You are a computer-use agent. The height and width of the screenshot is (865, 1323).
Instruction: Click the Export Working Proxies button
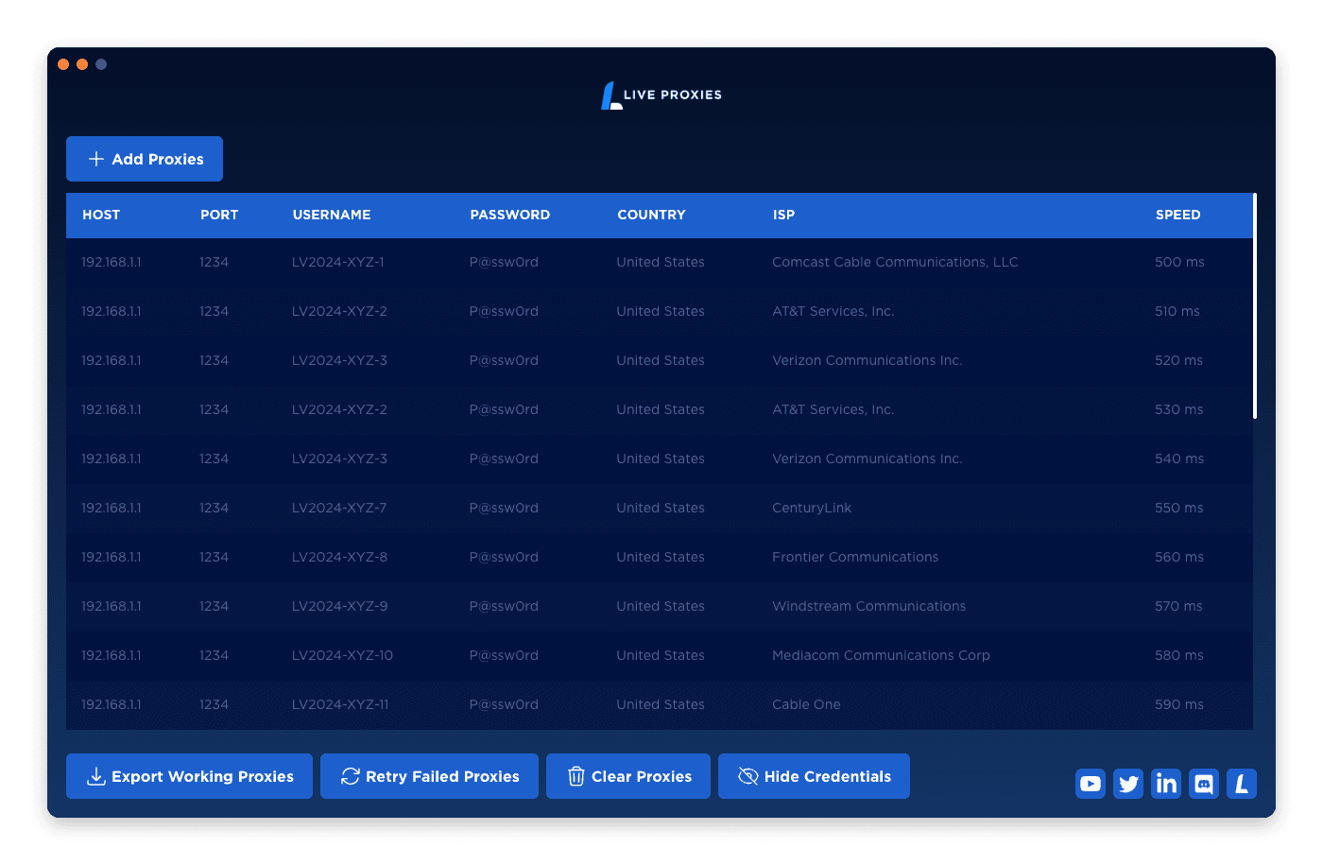tap(189, 776)
